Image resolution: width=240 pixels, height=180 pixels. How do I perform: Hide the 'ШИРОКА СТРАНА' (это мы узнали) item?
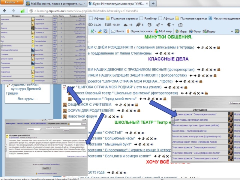[182, 88]
